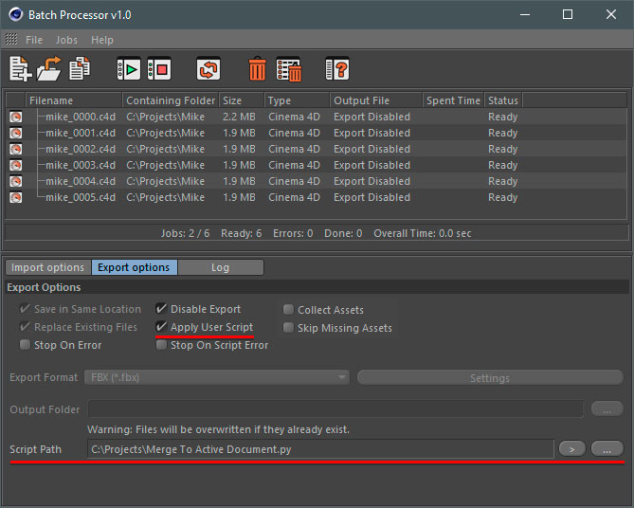Click the add new job file icon
The width and height of the screenshot is (634, 508).
(x=21, y=69)
